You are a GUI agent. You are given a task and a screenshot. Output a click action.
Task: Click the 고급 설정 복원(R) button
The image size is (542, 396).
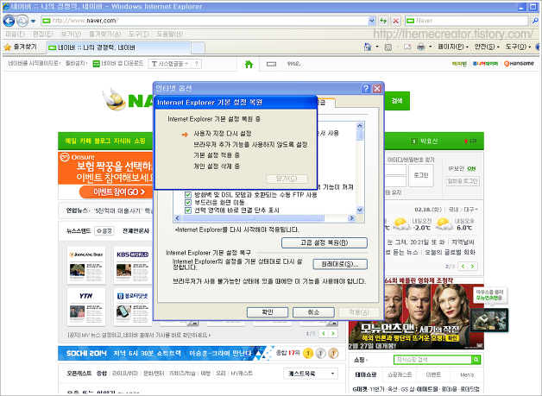pos(325,242)
